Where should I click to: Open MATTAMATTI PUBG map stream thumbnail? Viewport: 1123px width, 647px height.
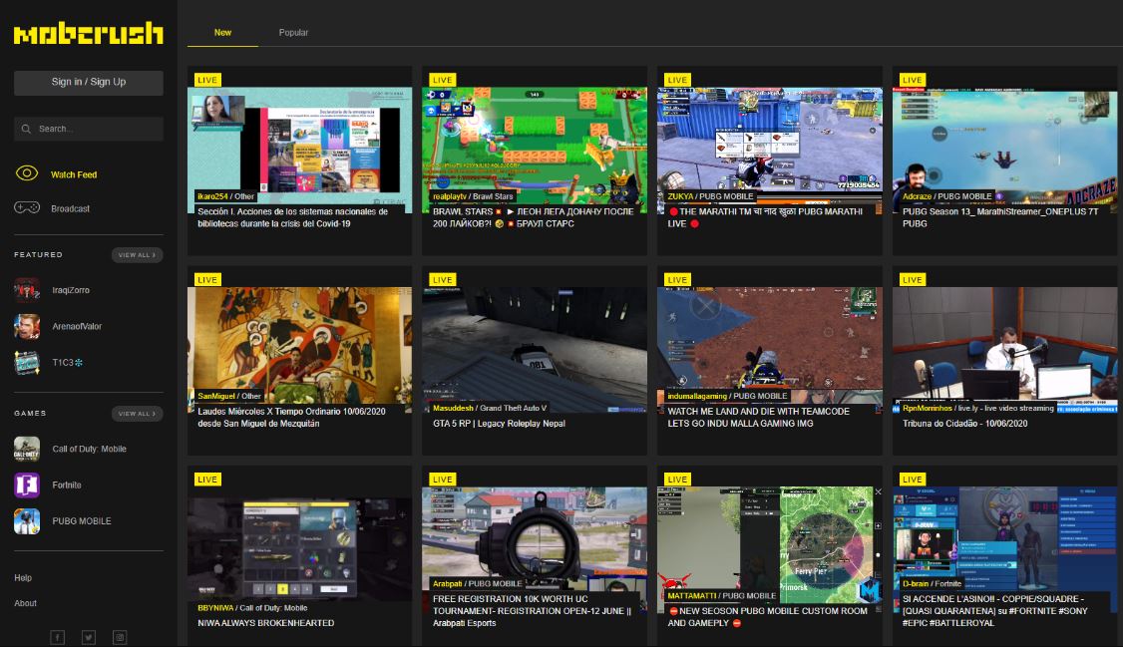770,549
